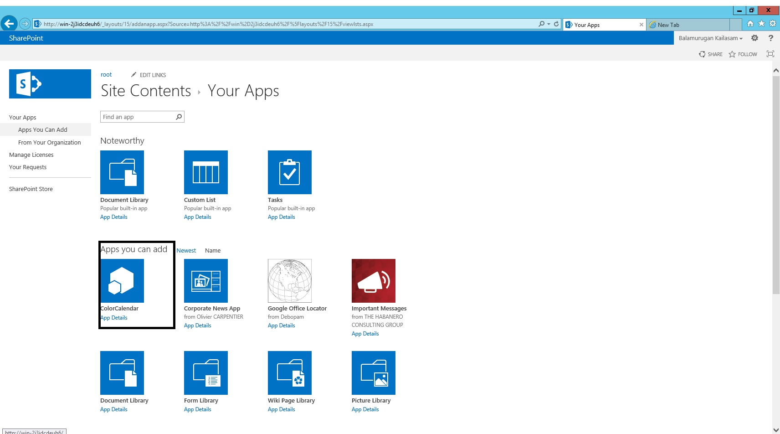Click the browser forward arrow
780x434 pixels.
pyautogui.click(x=25, y=24)
